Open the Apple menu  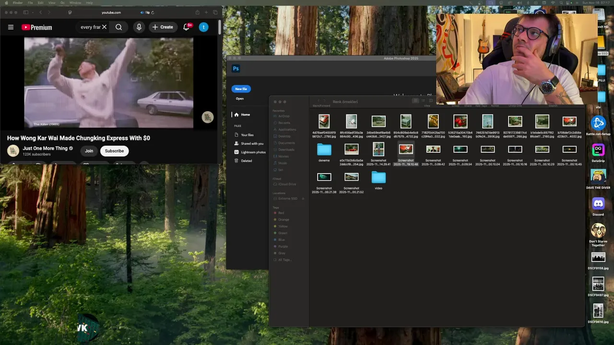(6, 3)
